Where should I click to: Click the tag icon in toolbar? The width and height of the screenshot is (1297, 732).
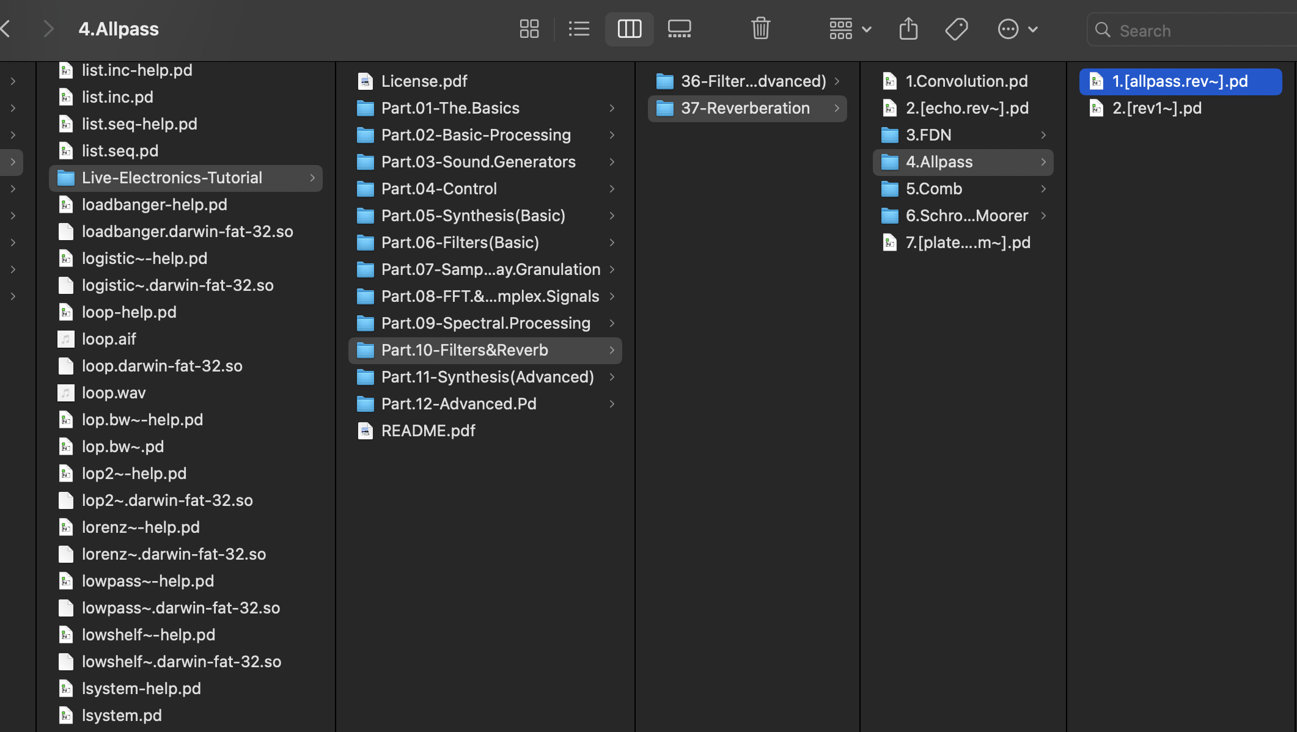957,28
